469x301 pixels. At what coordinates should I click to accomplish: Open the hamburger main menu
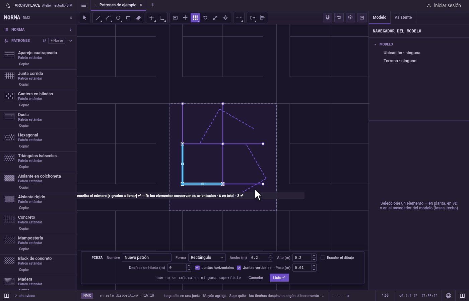[84, 5]
